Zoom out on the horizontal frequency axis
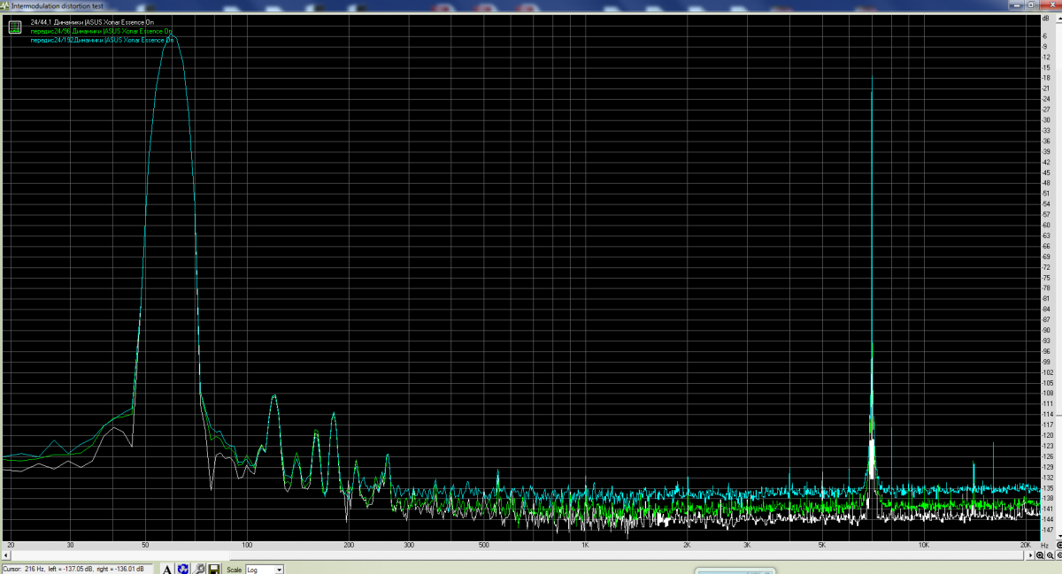The image size is (1062, 574). click(x=1050, y=555)
